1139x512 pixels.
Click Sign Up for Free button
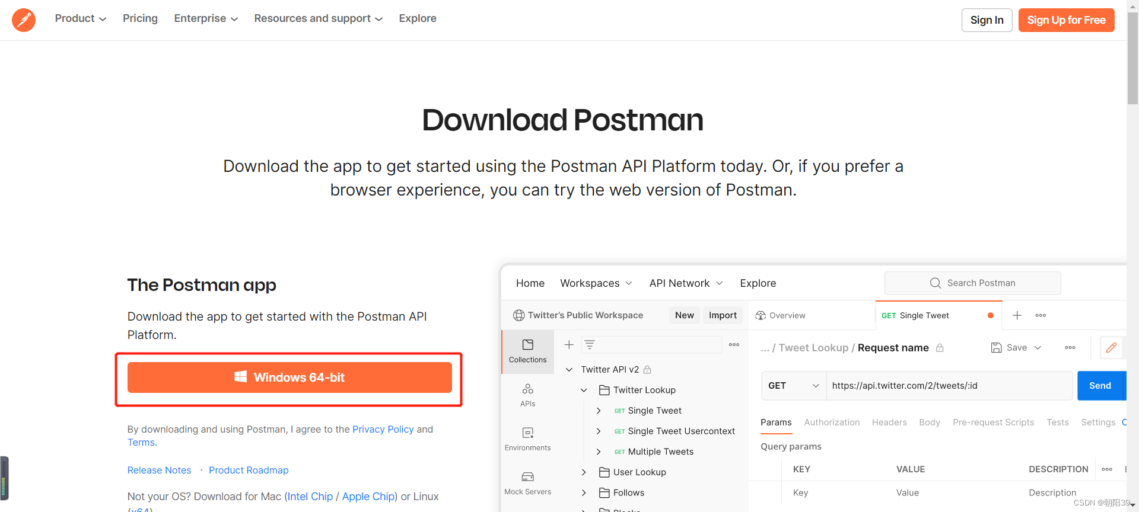1066,20
